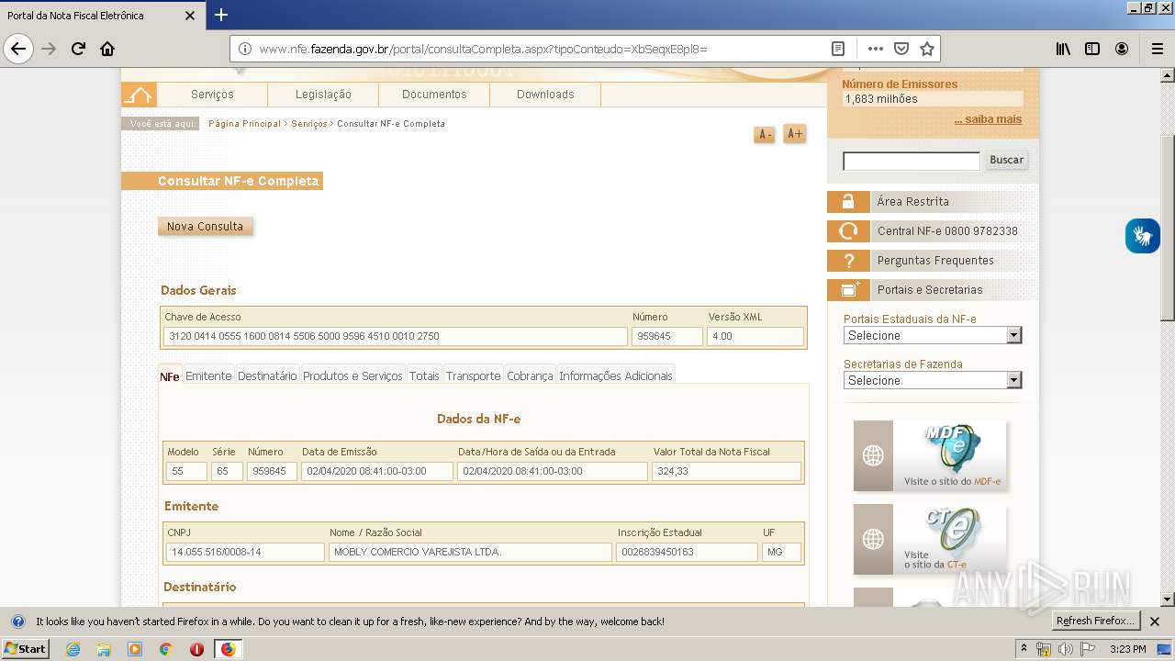The width and height of the screenshot is (1175, 661).
Task: Open the Serviços menu
Action: (212, 95)
